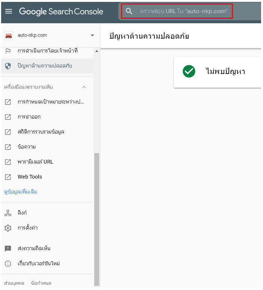Click external link icon beside Web Tools

coord(8,177)
